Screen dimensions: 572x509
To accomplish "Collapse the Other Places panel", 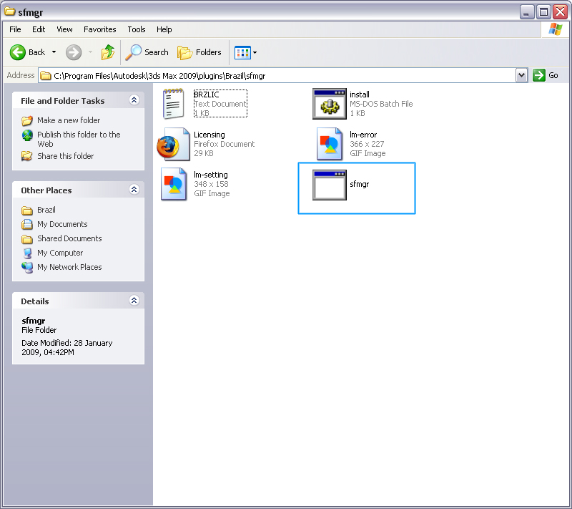I will coord(134,190).
